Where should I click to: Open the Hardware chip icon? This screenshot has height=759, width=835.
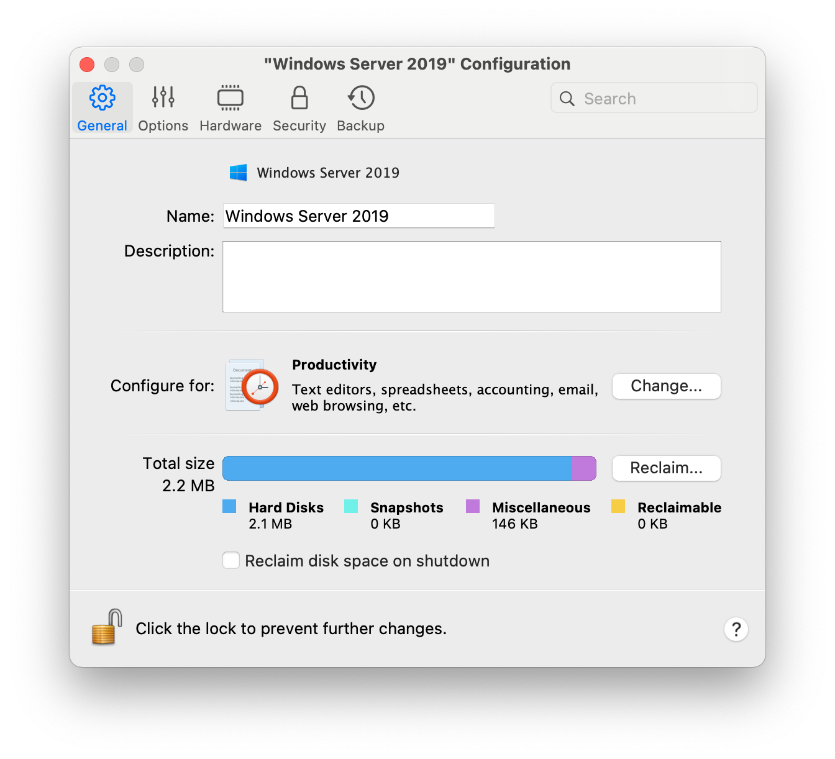[230, 98]
